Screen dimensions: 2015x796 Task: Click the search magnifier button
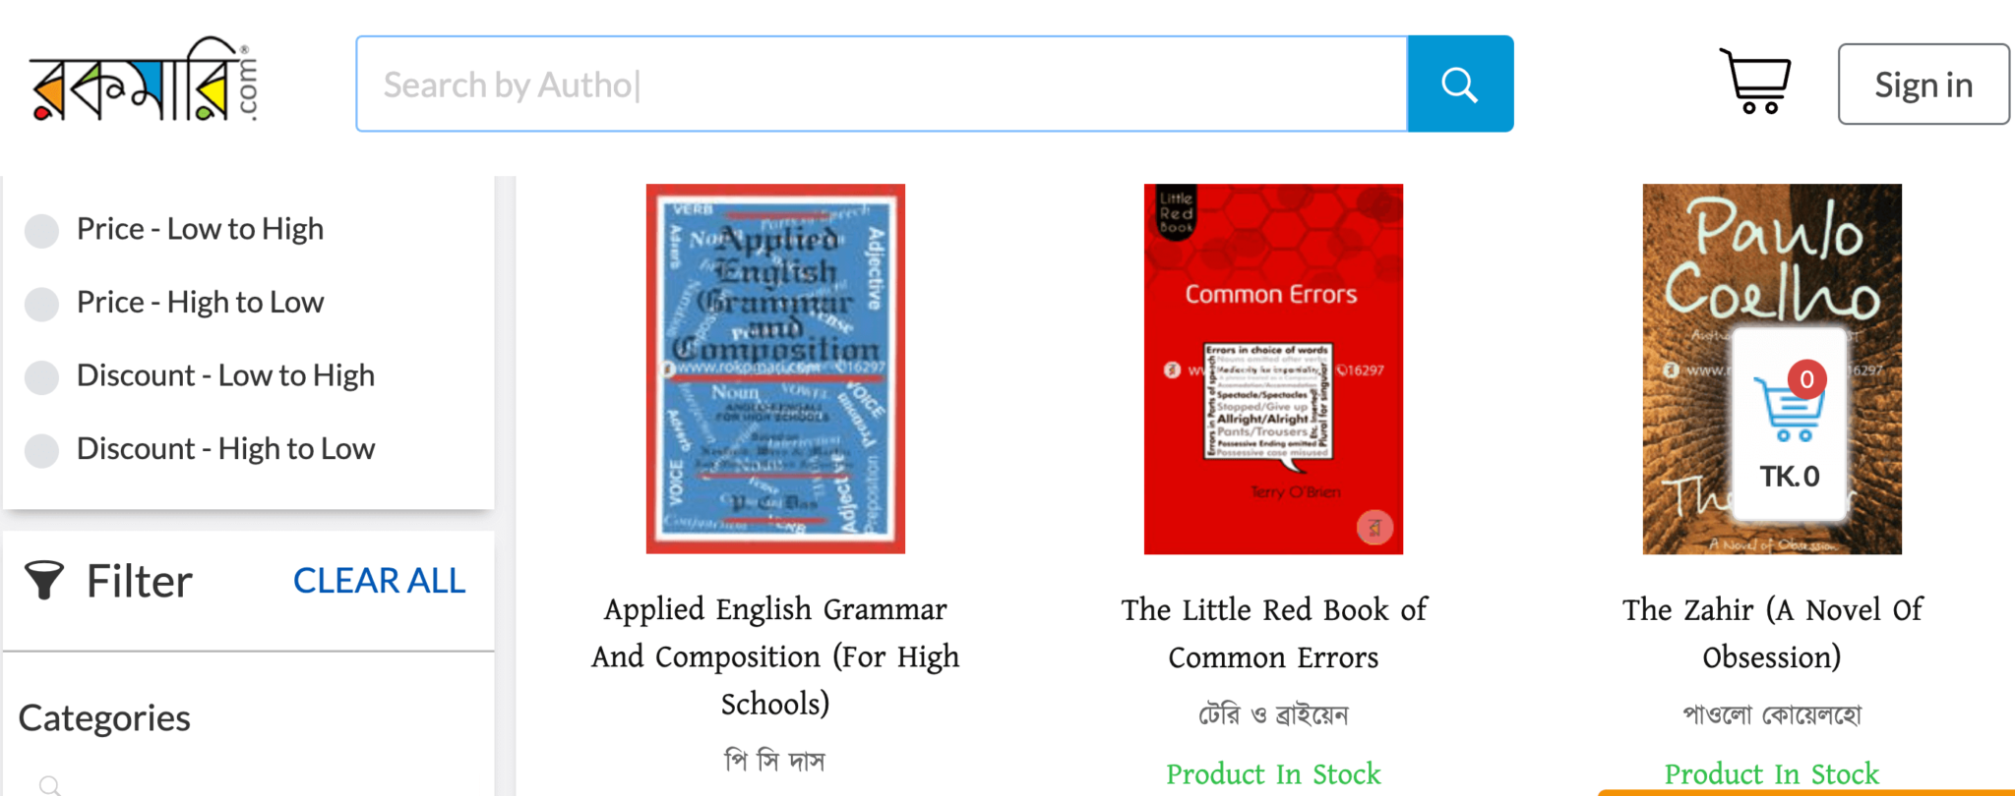tap(1460, 84)
